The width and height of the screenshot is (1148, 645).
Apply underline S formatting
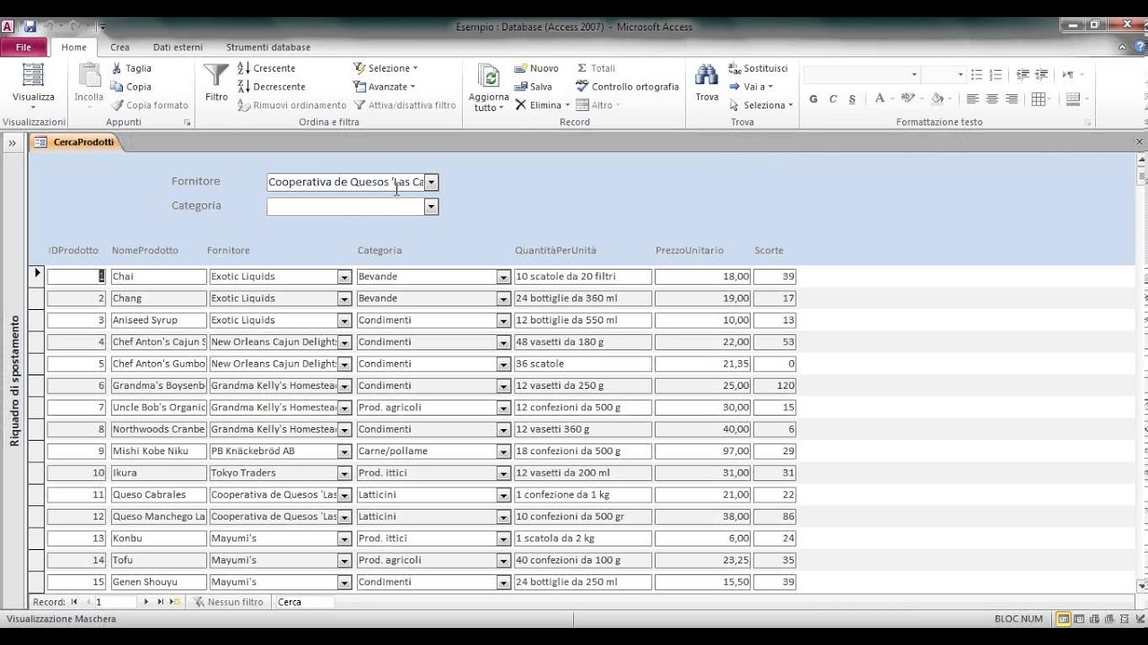coord(852,99)
